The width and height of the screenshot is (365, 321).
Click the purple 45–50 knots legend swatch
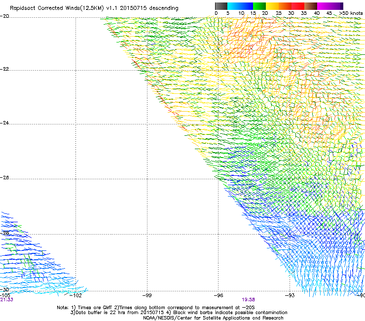336,6
